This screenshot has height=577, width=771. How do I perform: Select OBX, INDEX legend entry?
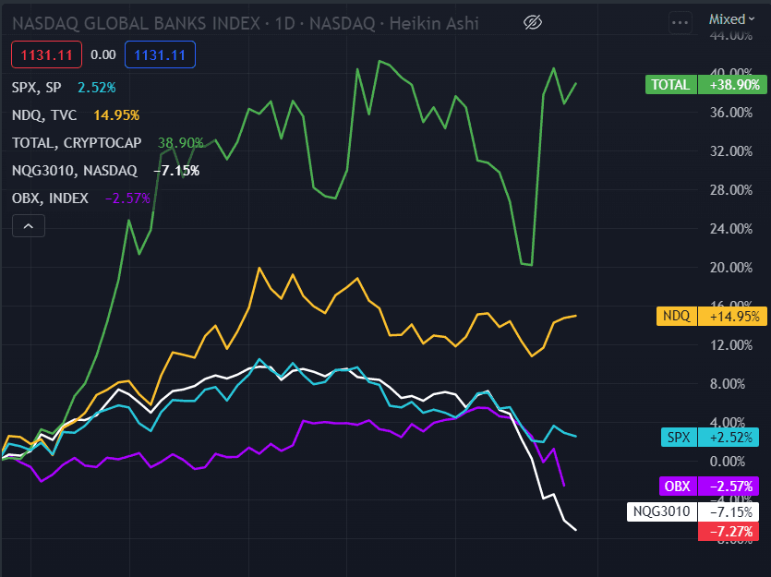pyautogui.click(x=50, y=198)
